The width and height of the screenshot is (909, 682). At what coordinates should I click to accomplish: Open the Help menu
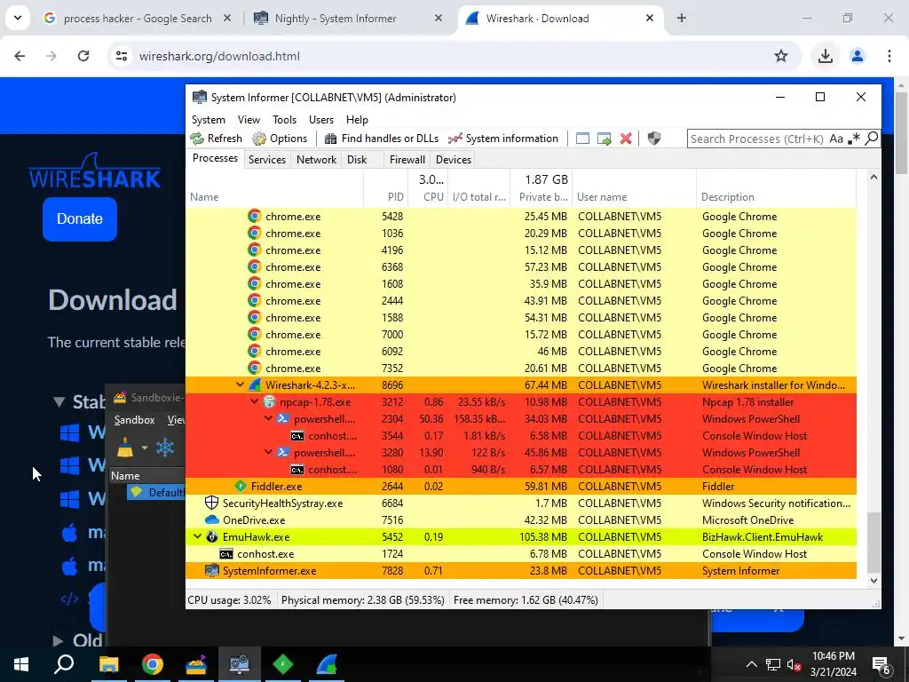coord(357,120)
